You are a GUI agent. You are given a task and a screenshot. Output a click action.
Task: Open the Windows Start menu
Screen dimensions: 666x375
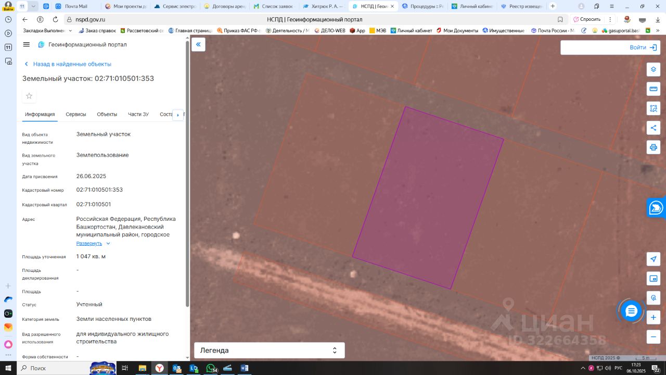click(8, 368)
